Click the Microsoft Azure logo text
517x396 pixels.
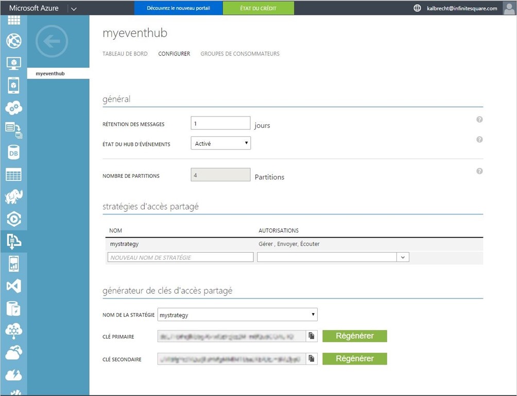[x=34, y=8]
